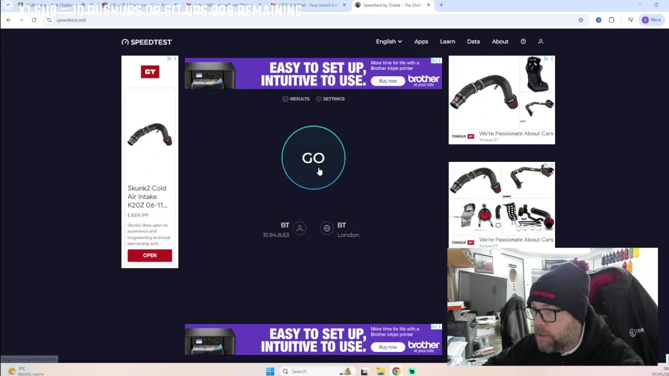Click the browser forward arrow
Screen dimensions: 669x376
click(21, 20)
